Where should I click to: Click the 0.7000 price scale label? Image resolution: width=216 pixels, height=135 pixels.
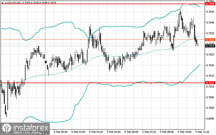point(210,108)
